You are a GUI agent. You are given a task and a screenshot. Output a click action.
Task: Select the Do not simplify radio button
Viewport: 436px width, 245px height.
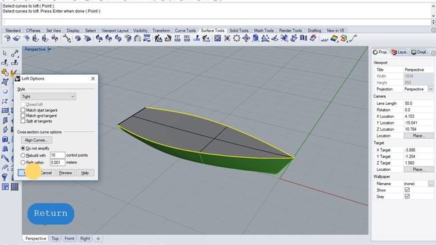click(23, 148)
